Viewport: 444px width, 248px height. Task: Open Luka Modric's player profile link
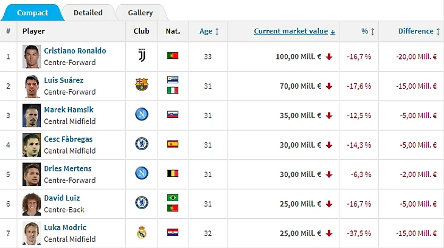point(65,227)
